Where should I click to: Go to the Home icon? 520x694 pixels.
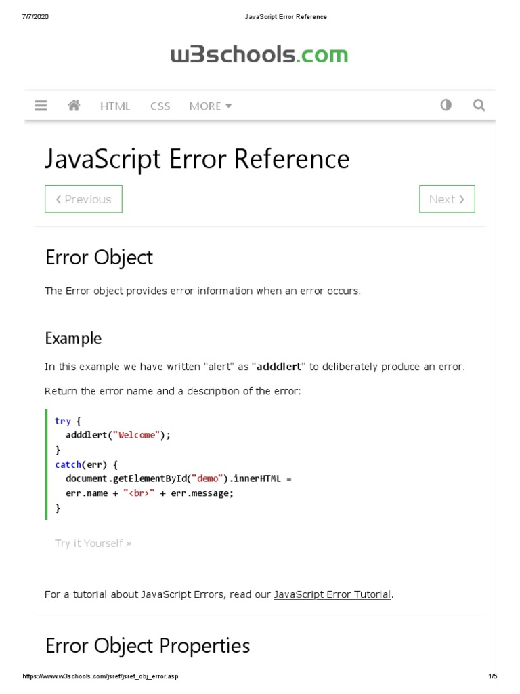pos(74,106)
